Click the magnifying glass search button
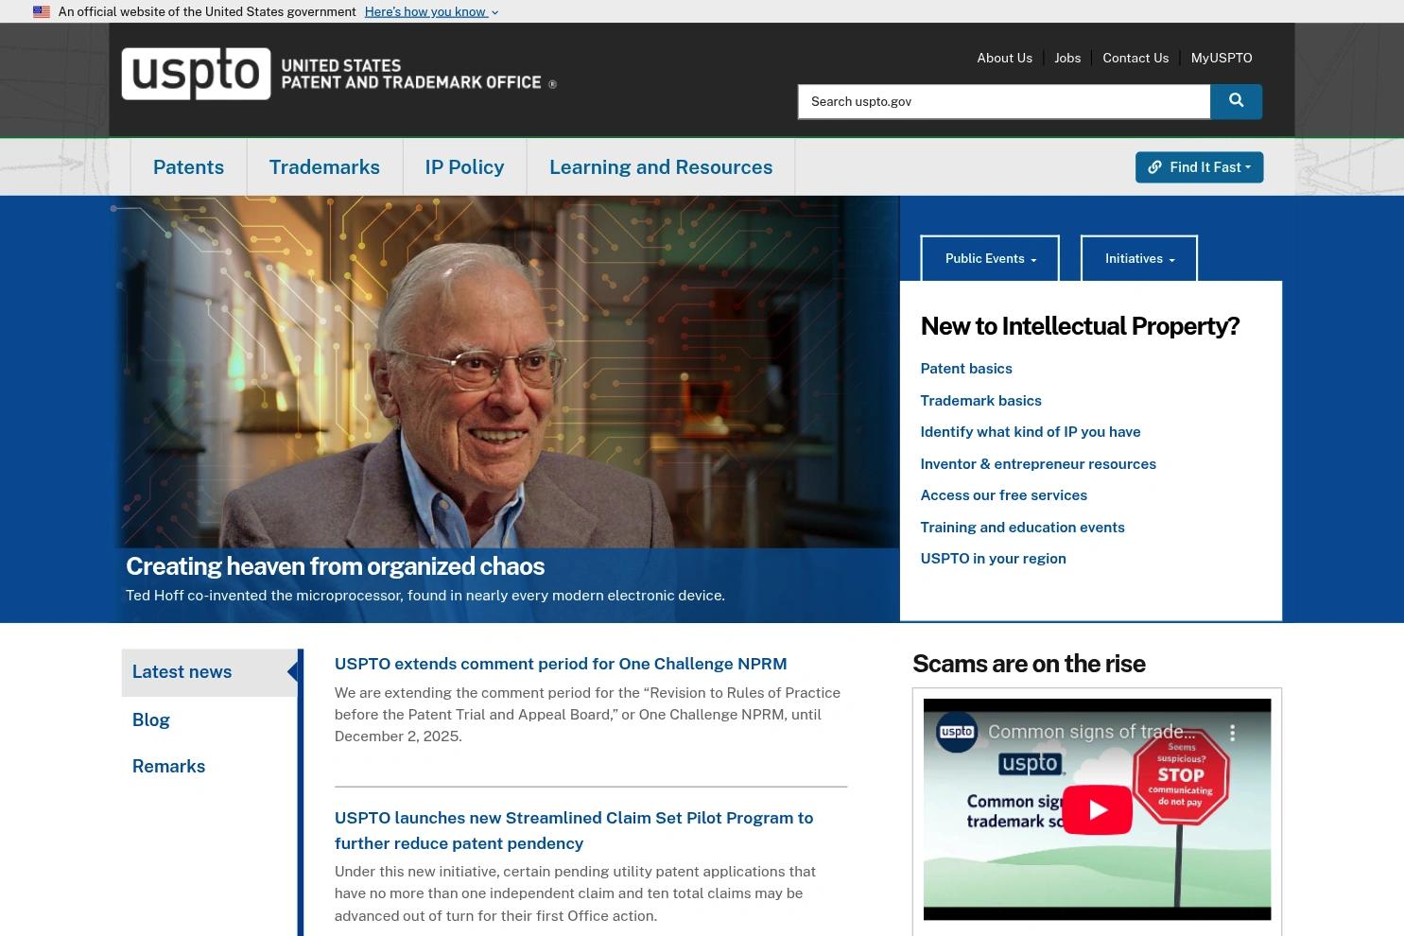Screen dimensions: 1404x936 [x=1236, y=101]
